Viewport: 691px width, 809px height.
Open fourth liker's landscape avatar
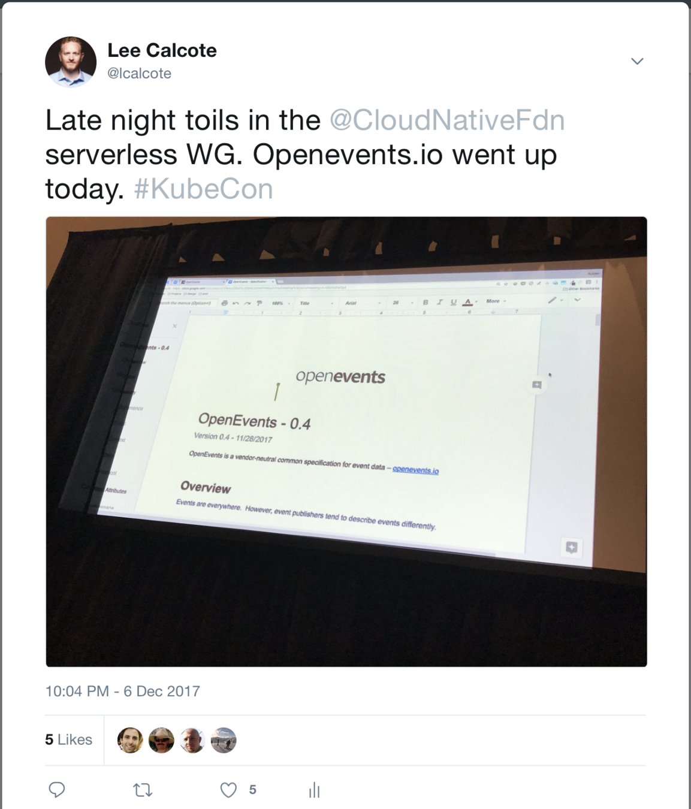(x=224, y=740)
